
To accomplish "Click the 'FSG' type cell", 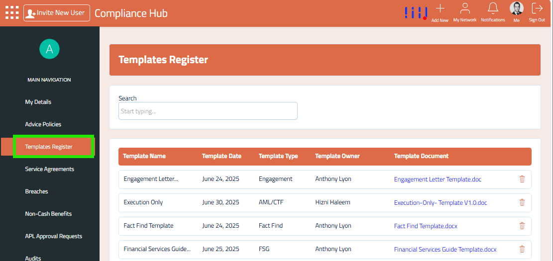I will click(264, 249).
